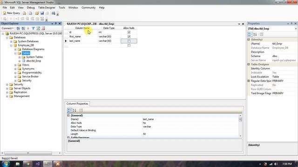The width and height of the screenshot is (298, 167).
Task: Select the Server Objects folder
Action: pos(22,88)
